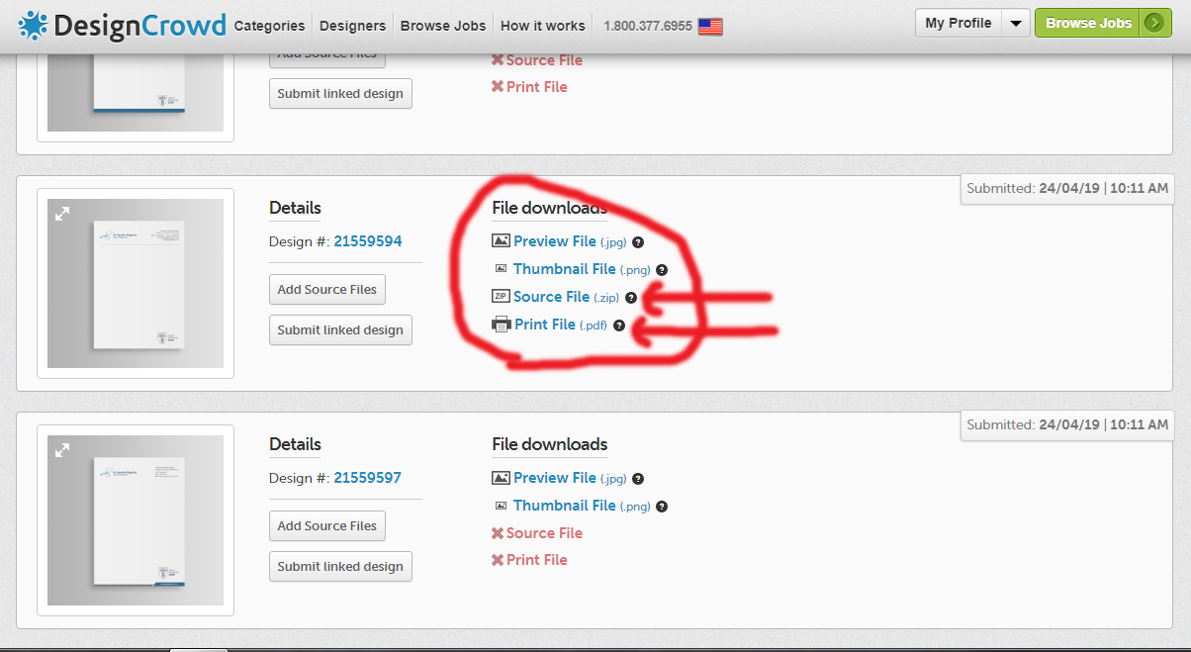Viewport: 1191px width, 652px height.
Task: Click Details heading for design 21559594
Action: click(295, 208)
